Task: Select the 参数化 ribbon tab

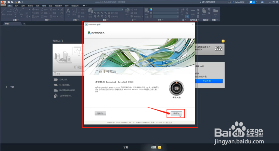Action: (x=30, y=6)
